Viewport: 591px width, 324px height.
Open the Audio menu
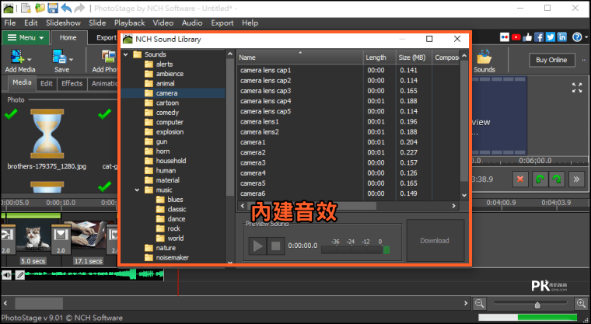pos(192,23)
